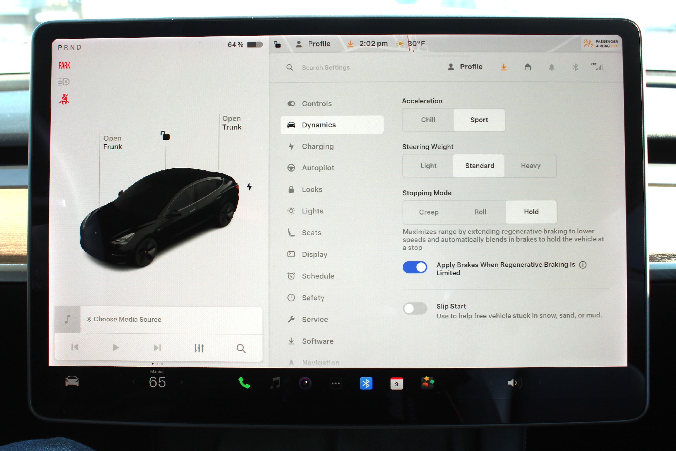The image size is (676, 451).
Task: Switch to the Charging settings section
Action: [x=317, y=146]
